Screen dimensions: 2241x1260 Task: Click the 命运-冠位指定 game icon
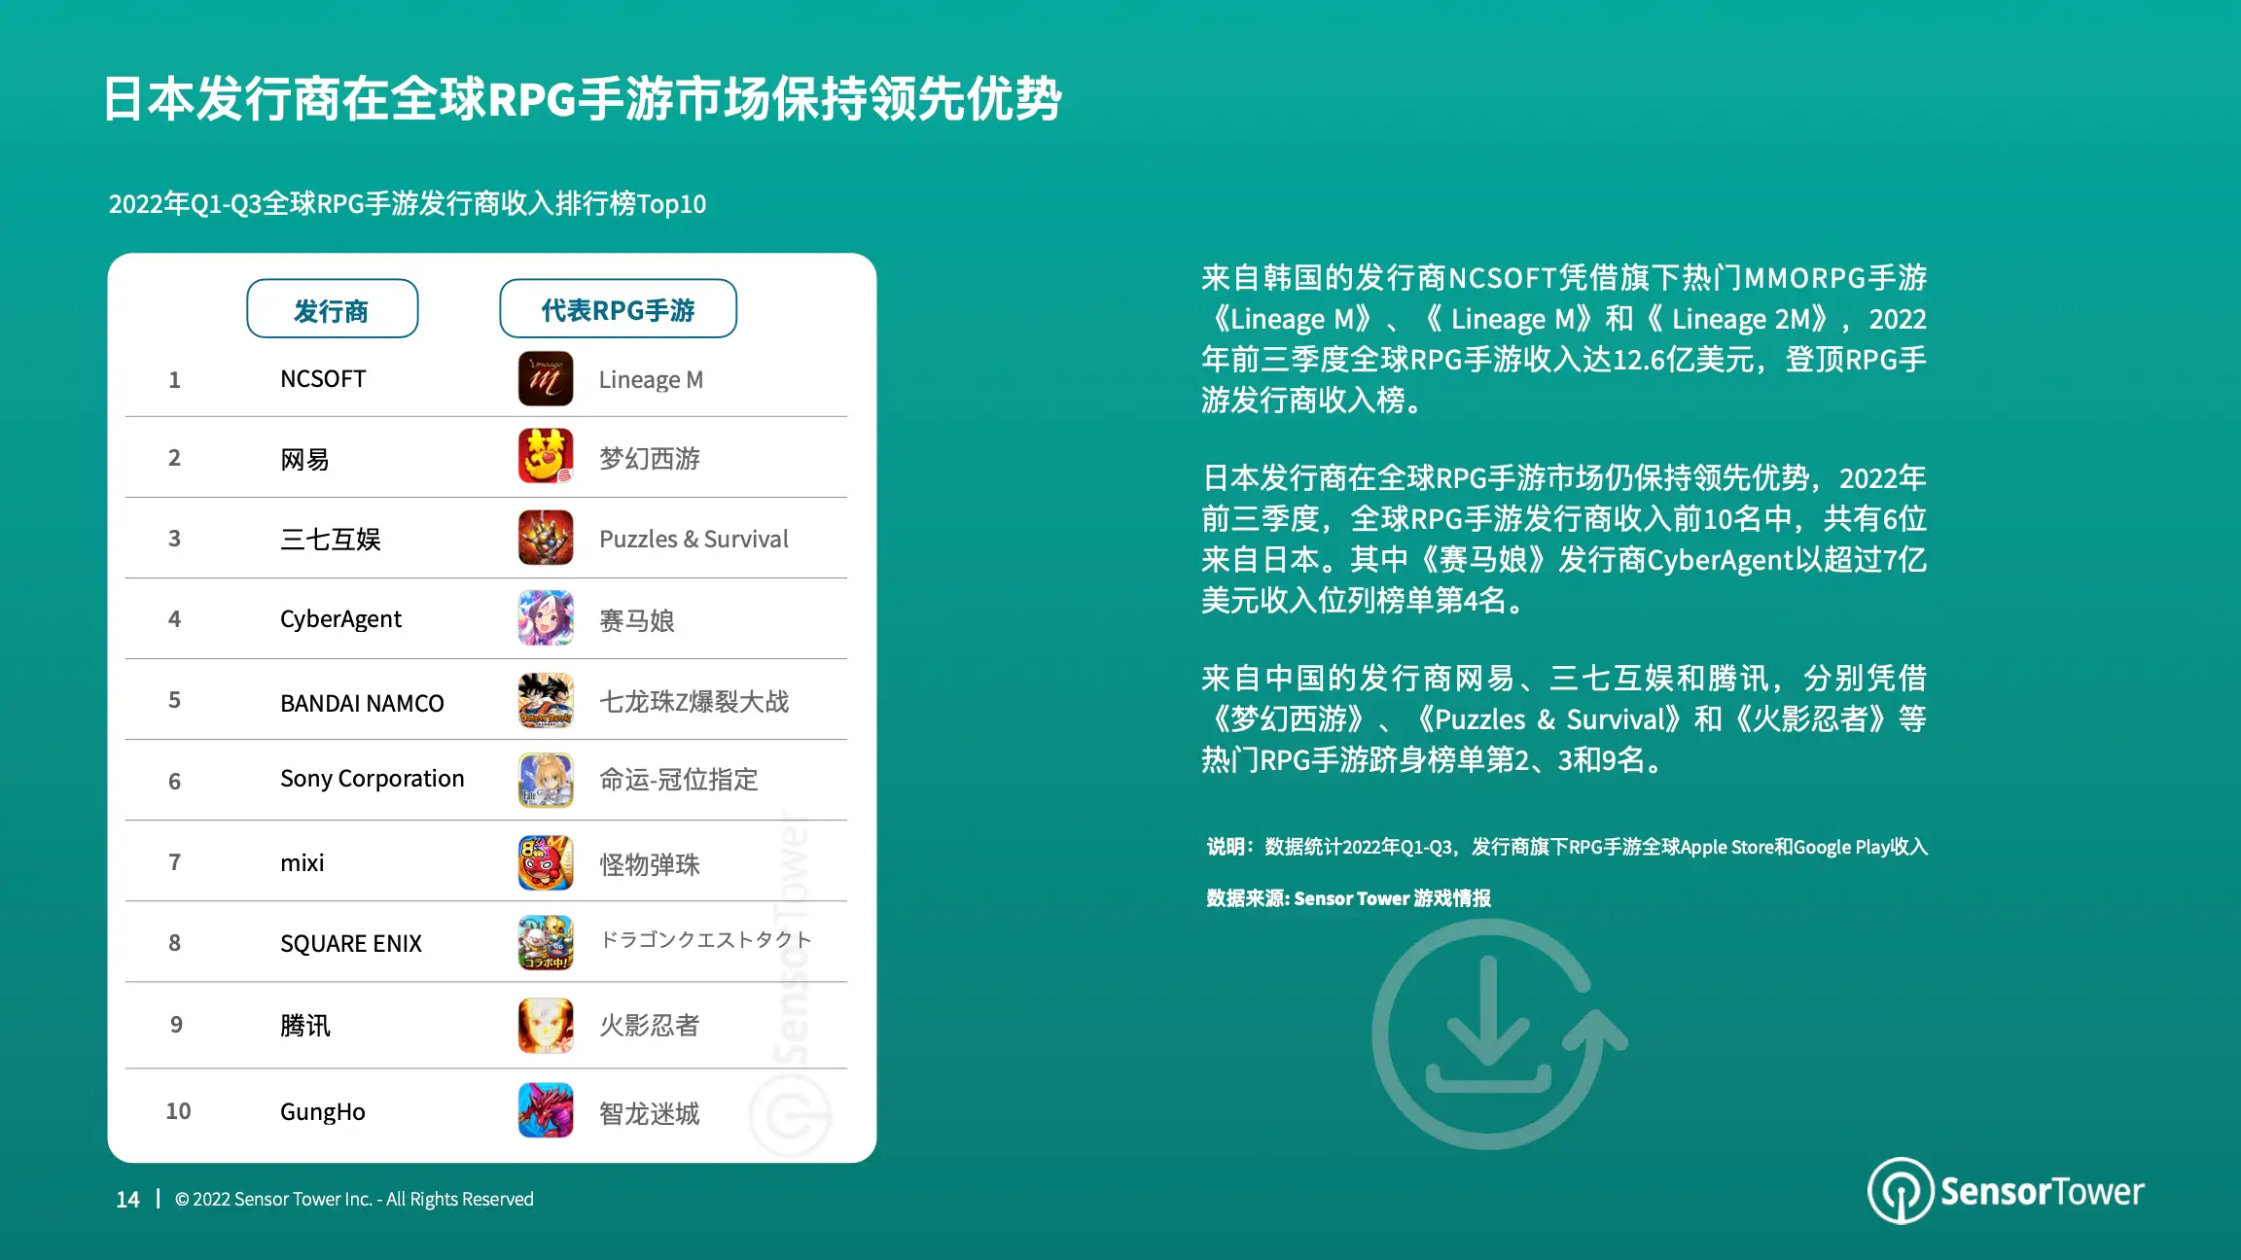click(546, 781)
